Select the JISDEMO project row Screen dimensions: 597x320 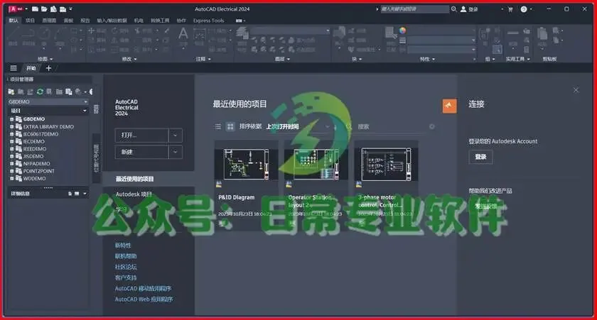pos(33,156)
